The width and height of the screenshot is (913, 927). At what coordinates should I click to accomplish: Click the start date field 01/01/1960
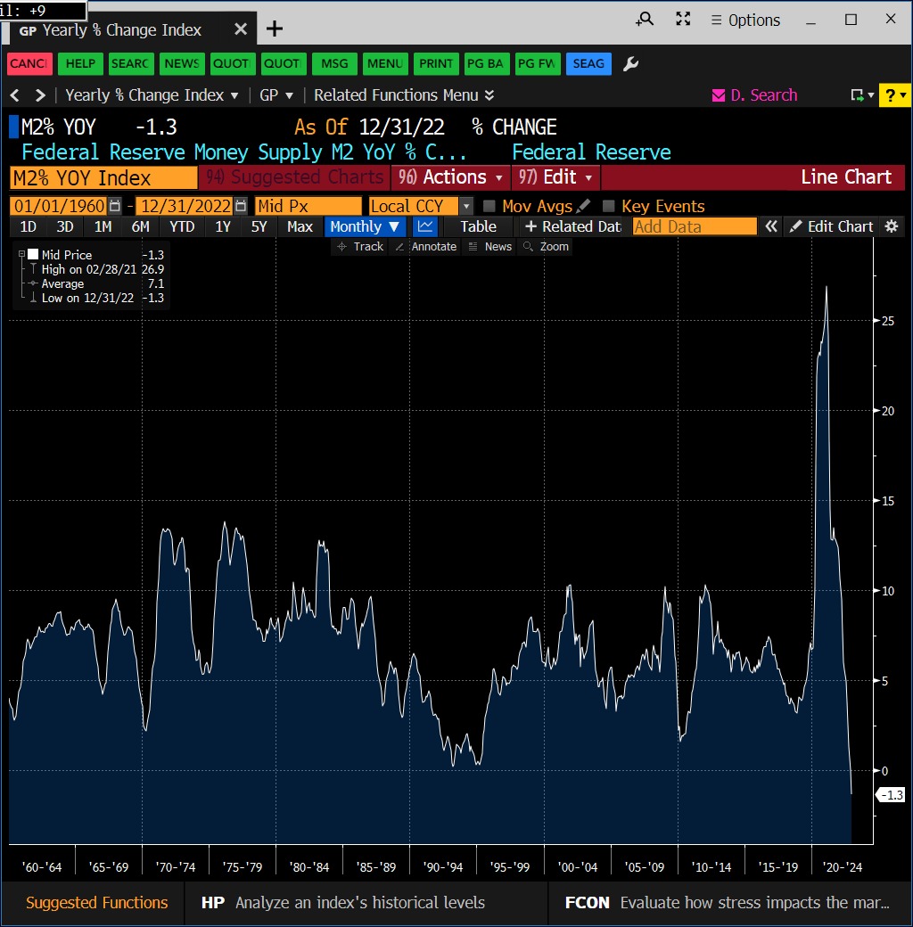[59, 206]
